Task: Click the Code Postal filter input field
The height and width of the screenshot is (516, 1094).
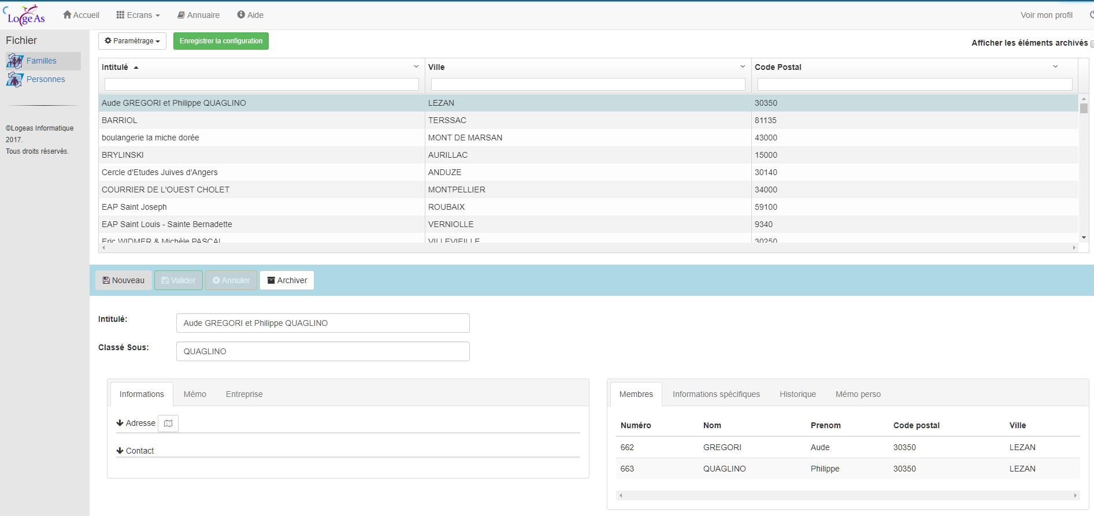Action: tap(915, 84)
